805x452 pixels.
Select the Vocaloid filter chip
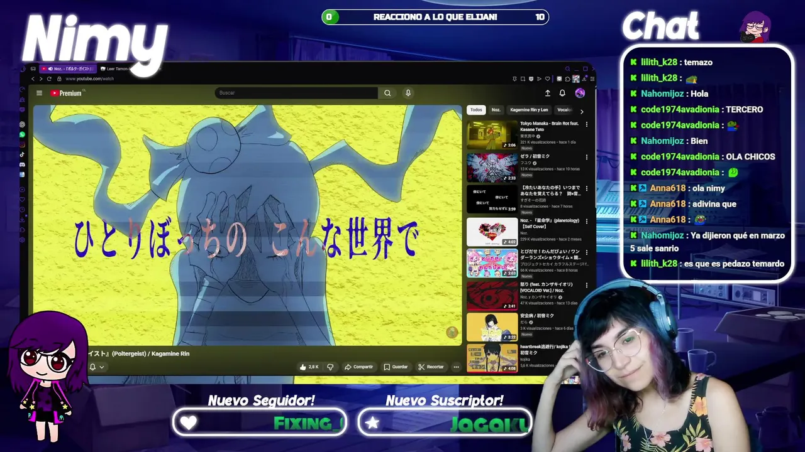565,110
